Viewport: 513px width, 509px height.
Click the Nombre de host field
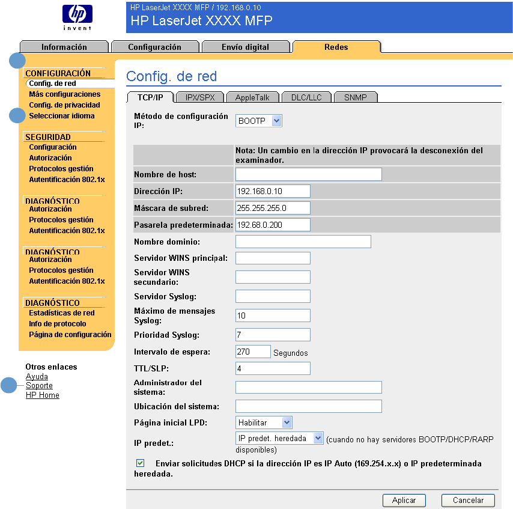309,174
